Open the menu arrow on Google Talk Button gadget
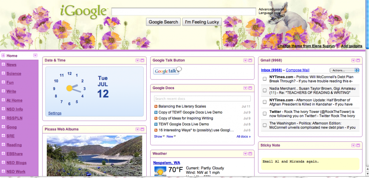The image size is (369, 178). coord(245,60)
